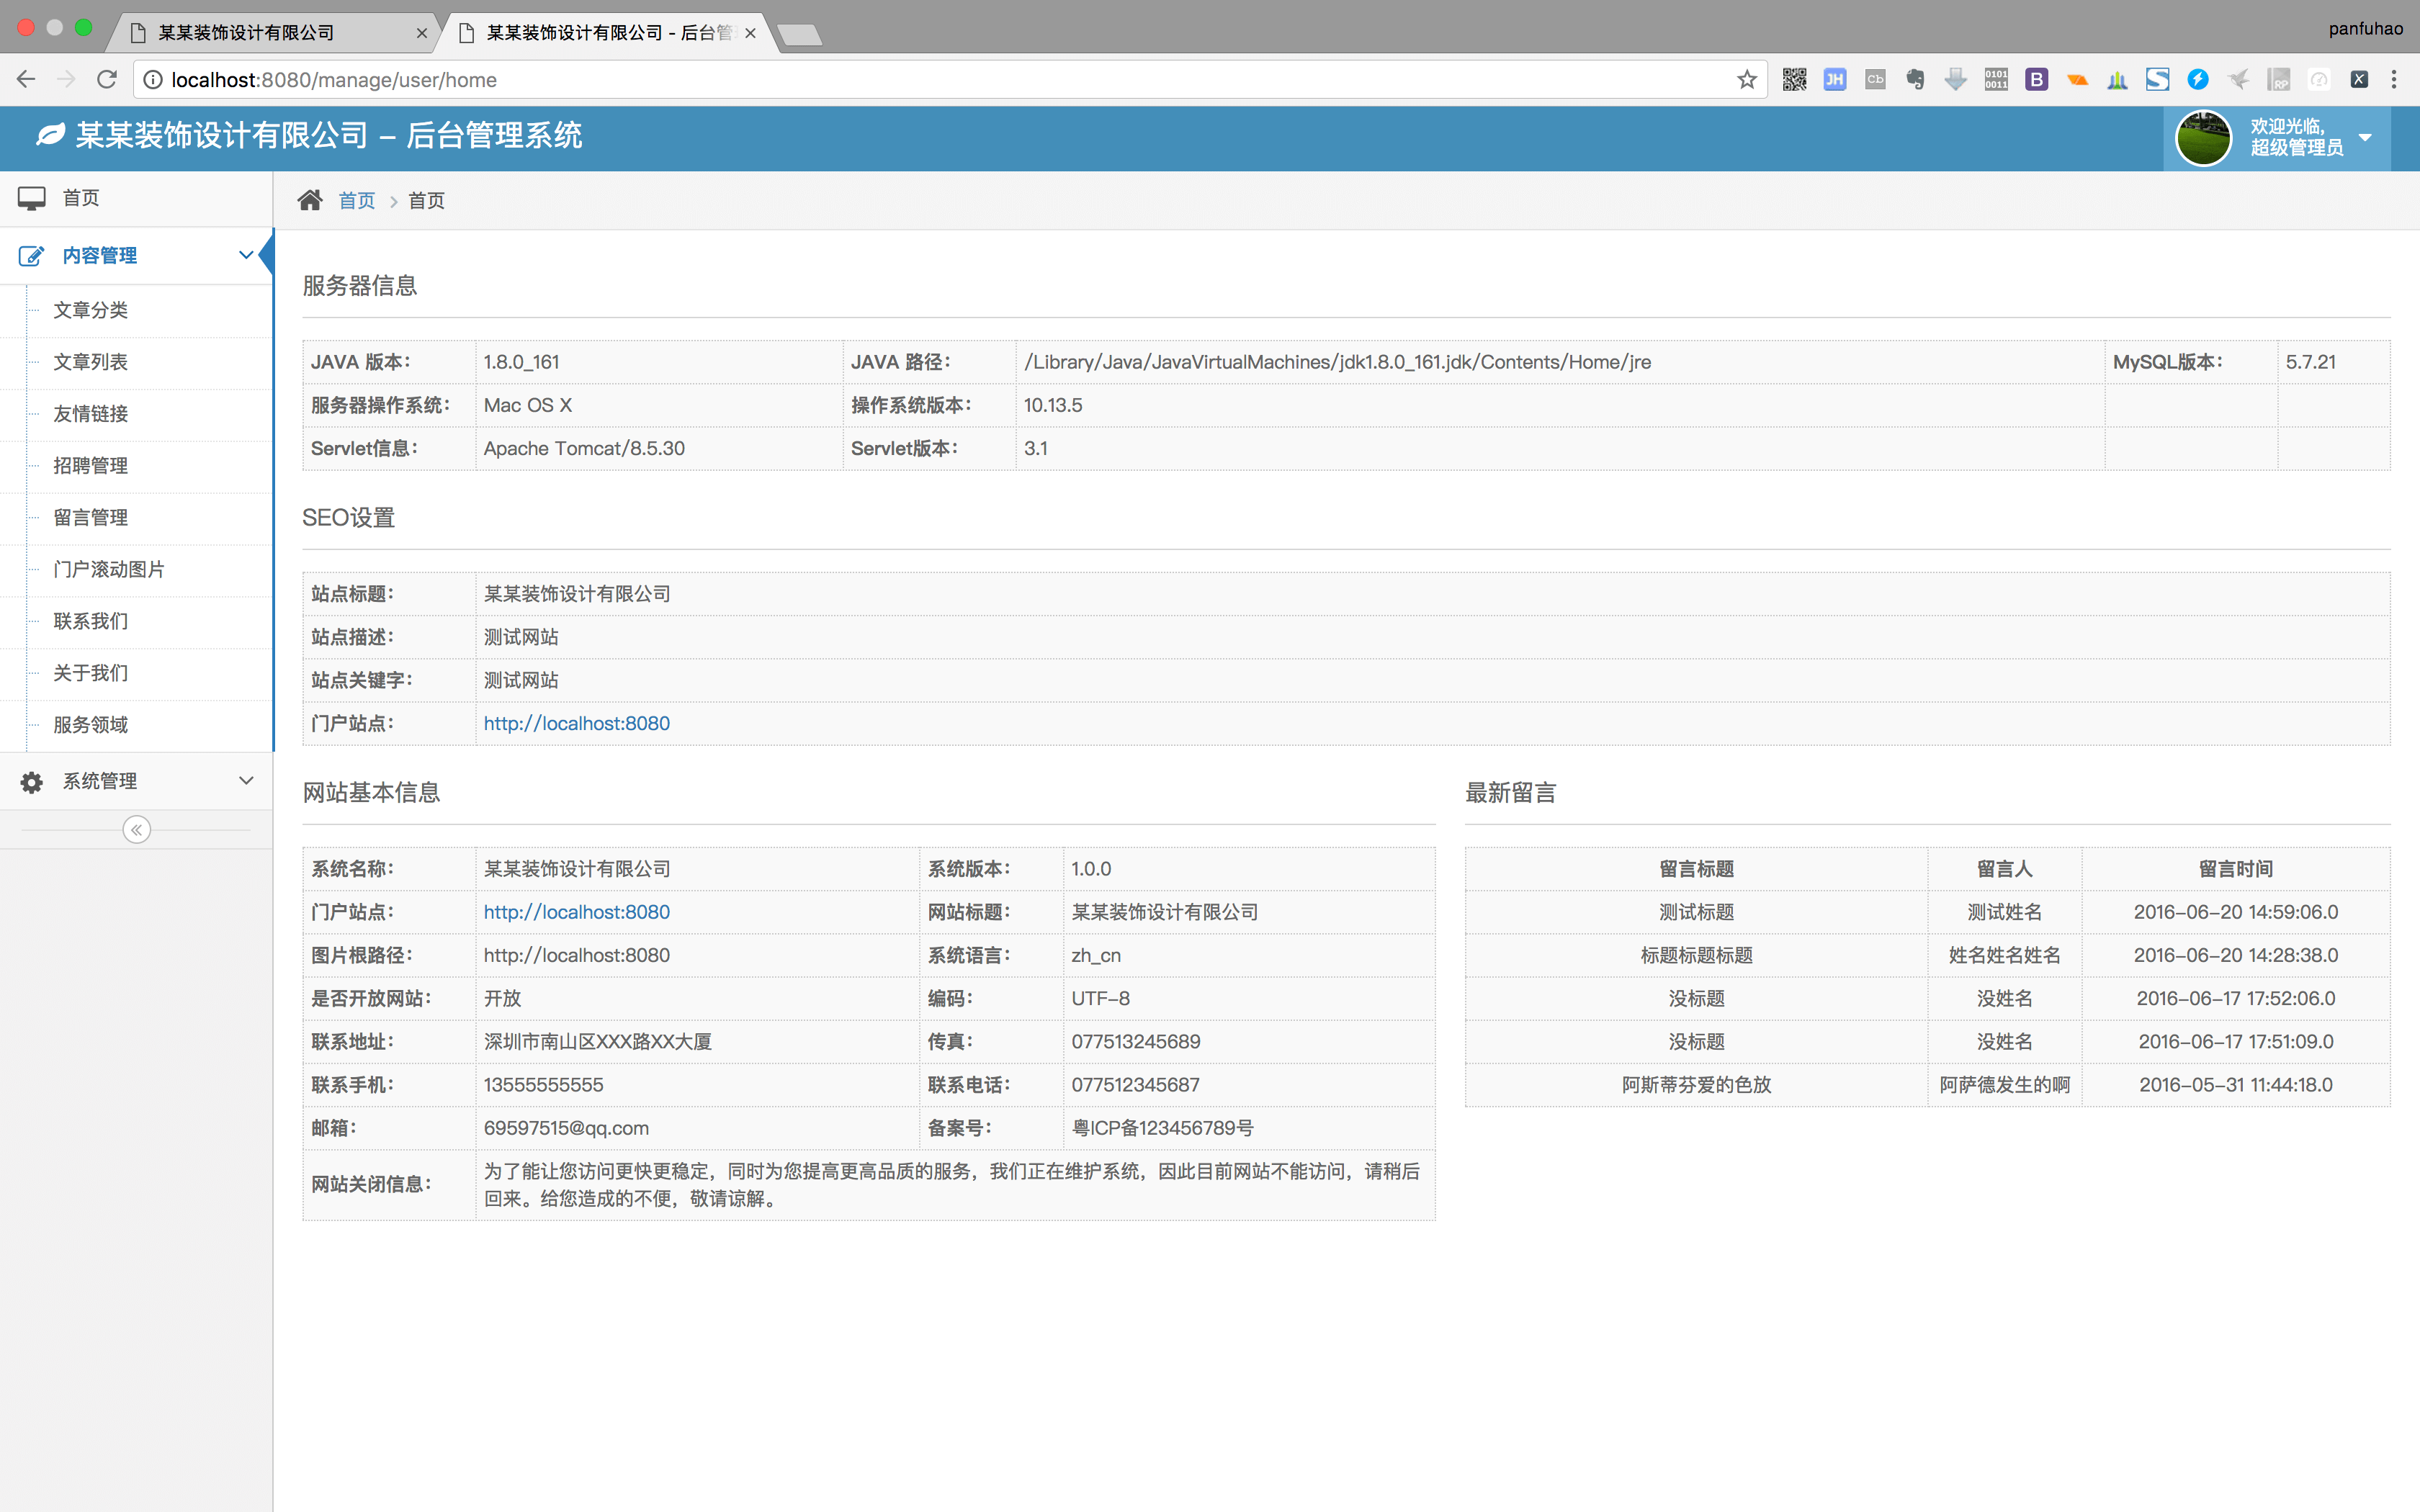Click the 首页 breadcrumb link
The height and width of the screenshot is (1512, 2420).
click(x=357, y=201)
